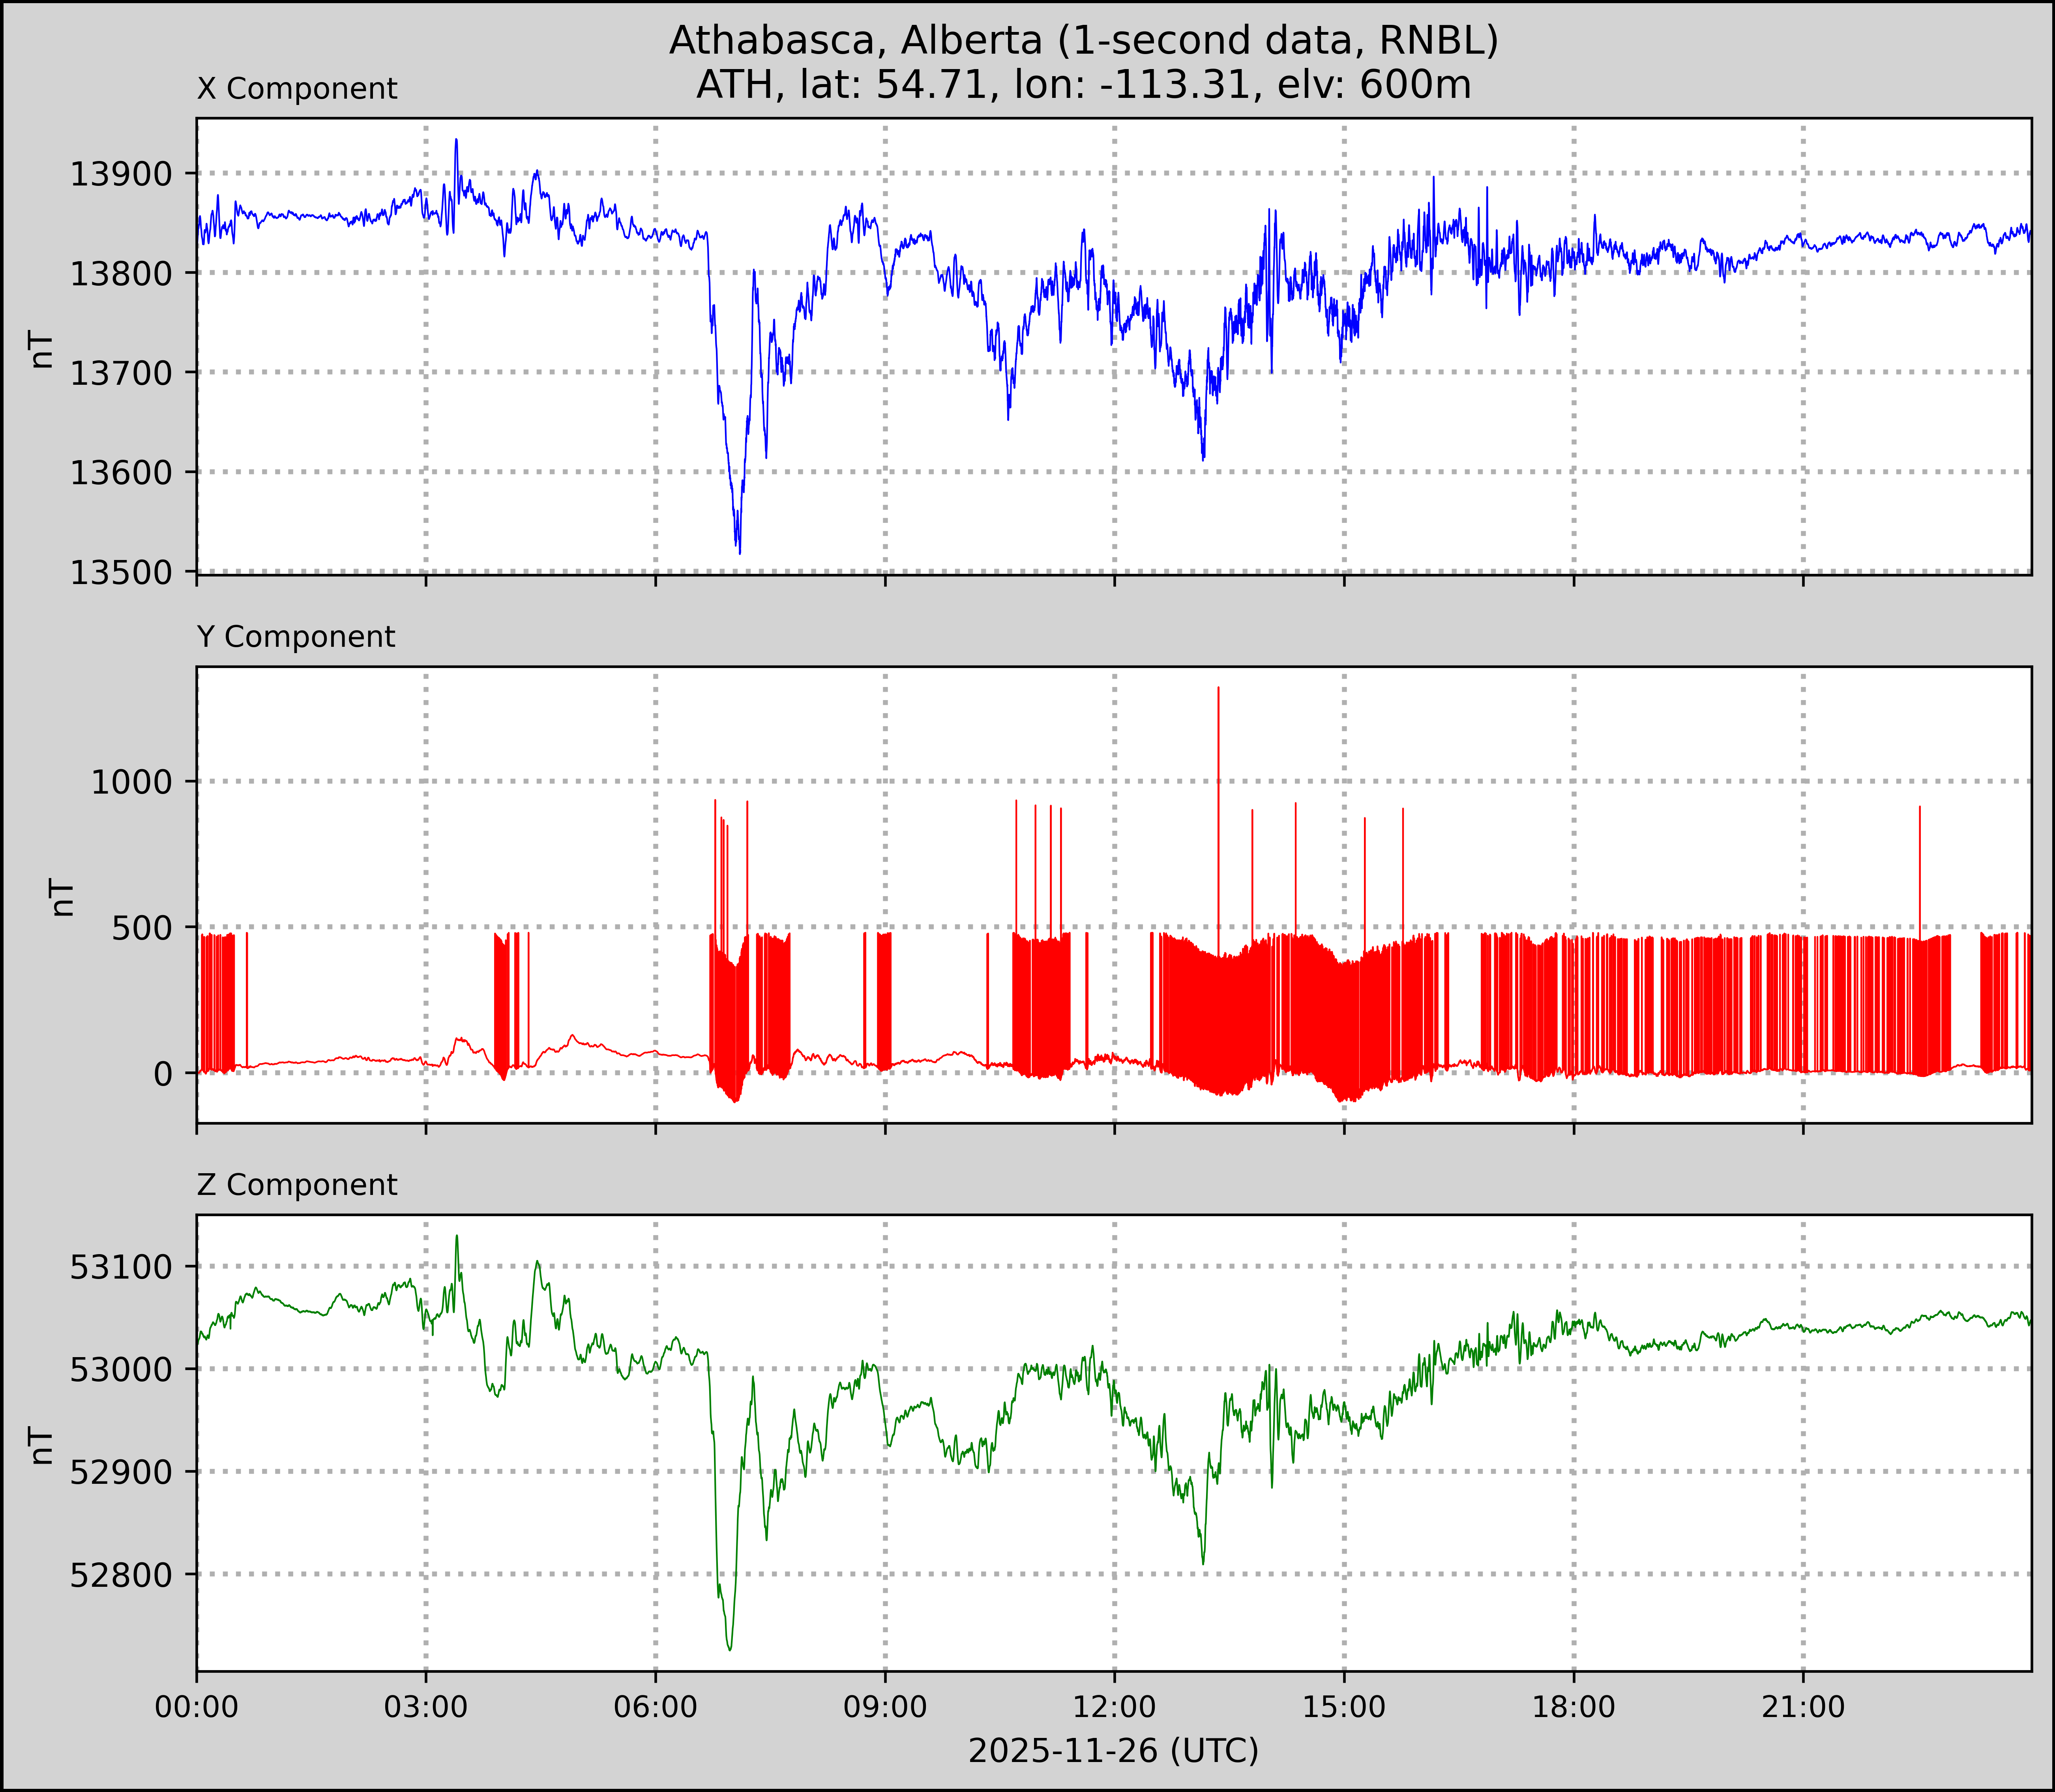Click the 12:00 time tick label

coord(1114,1706)
